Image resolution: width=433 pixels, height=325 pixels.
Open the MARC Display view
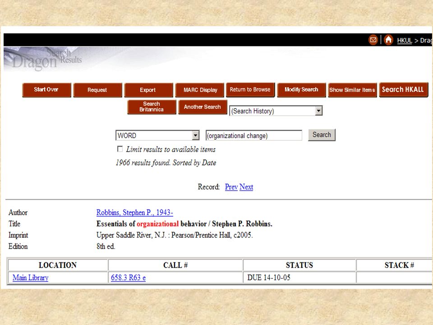click(x=200, y=90)
